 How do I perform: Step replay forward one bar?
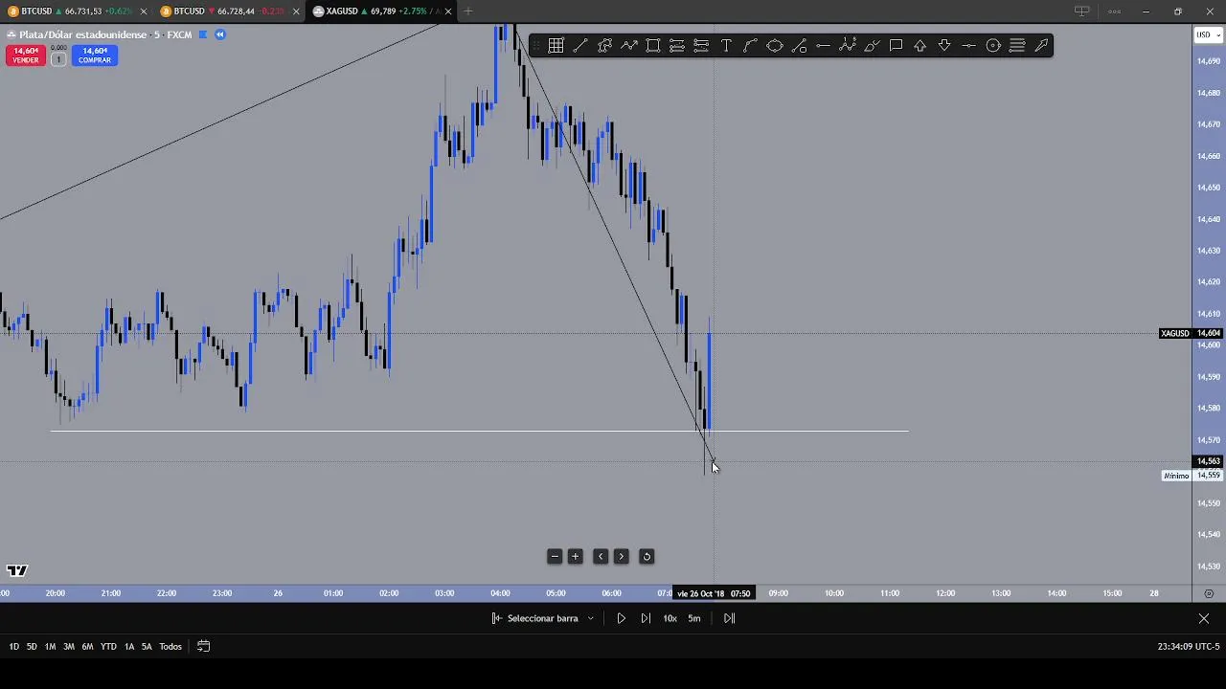(646, 618)
